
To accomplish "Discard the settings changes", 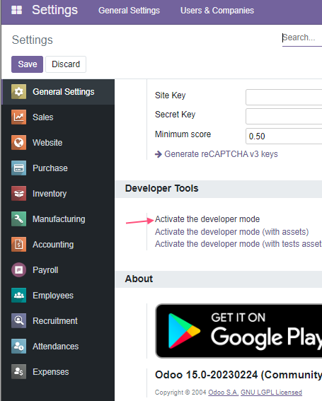I will (x=66, y=64).
